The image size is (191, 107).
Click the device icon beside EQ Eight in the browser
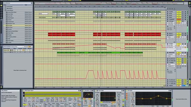pos(7,26)
